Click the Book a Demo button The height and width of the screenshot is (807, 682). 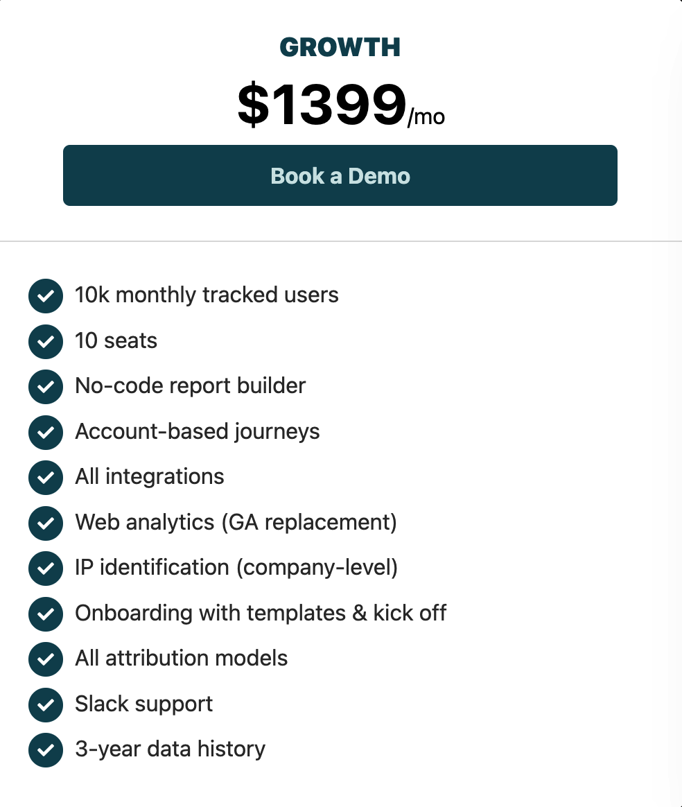coord(340,175)
